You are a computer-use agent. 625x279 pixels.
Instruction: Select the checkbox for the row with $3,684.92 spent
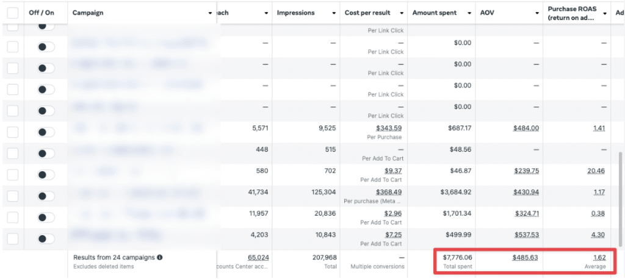[x=13, y=196]
